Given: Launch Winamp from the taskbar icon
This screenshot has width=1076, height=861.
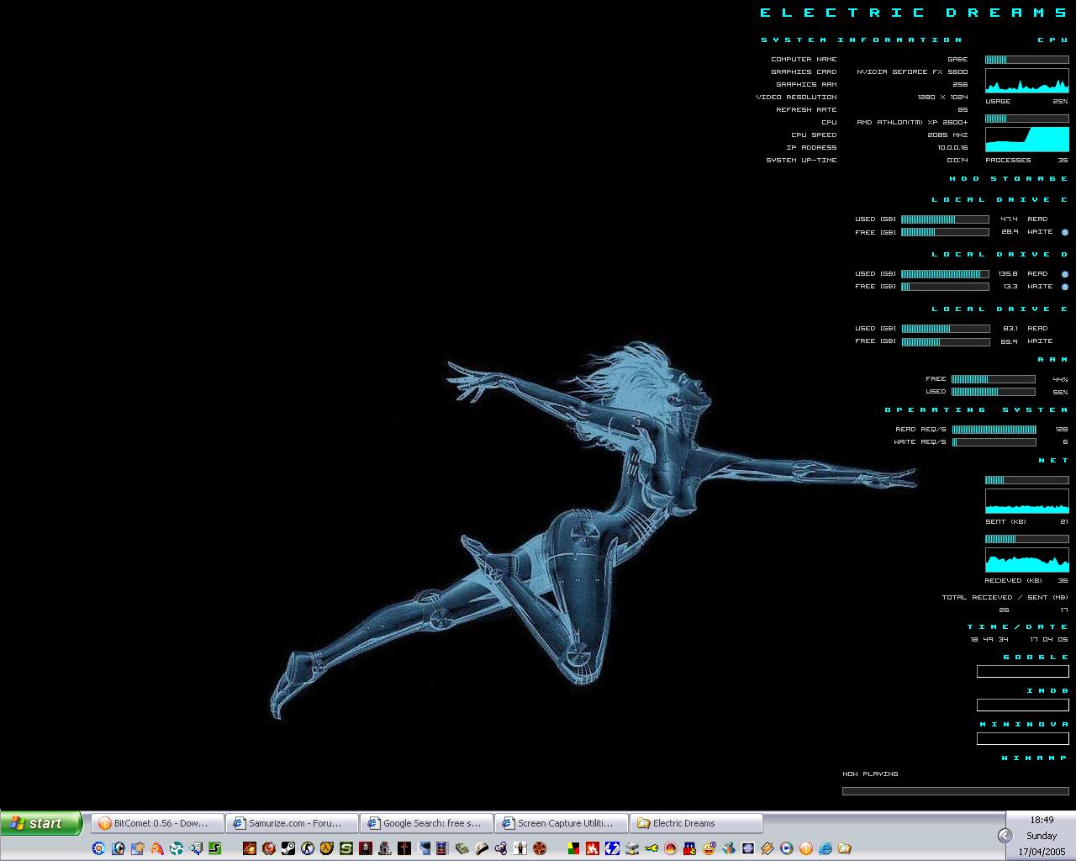Looking at the screenshot, I should coord(767,848).
